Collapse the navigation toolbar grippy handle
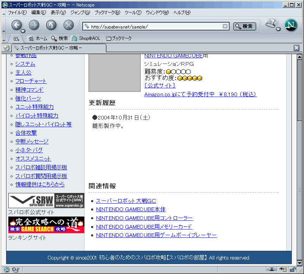 [4, 25]
